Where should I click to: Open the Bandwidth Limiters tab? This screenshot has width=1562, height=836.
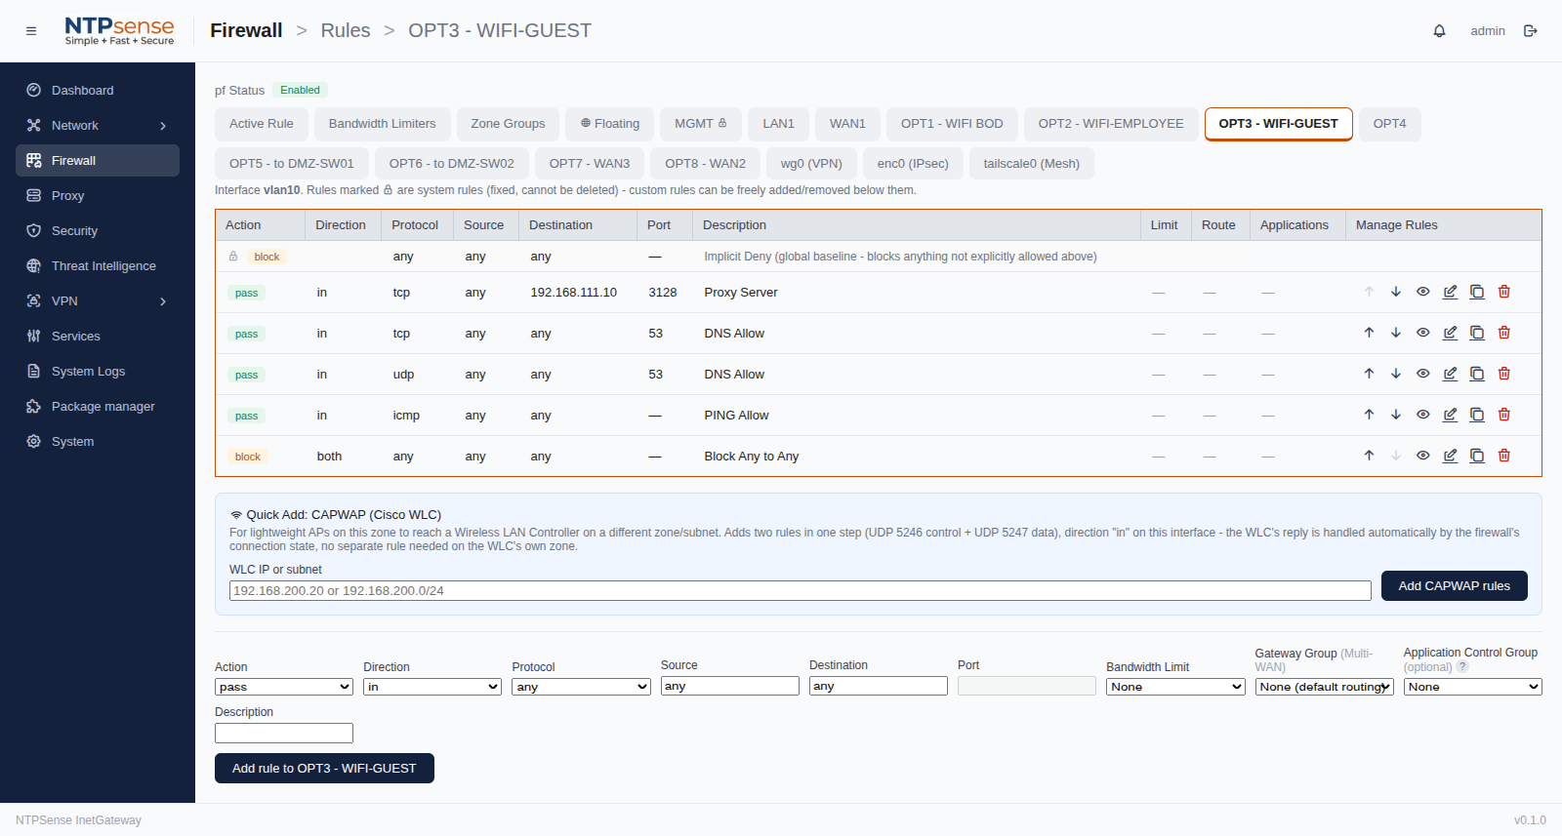point(383,124)
